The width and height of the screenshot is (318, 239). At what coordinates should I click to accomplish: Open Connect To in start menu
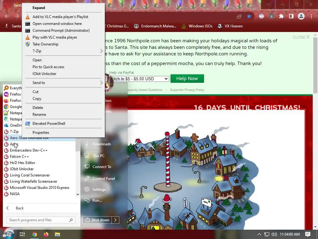click(x=102, y=167)
